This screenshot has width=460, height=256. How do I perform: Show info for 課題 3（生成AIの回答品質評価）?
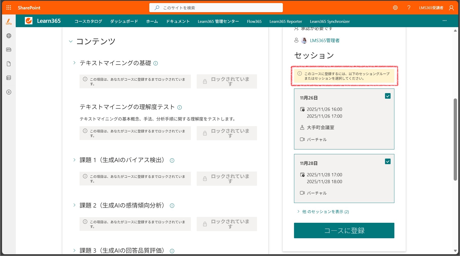[x=172, y=251]
